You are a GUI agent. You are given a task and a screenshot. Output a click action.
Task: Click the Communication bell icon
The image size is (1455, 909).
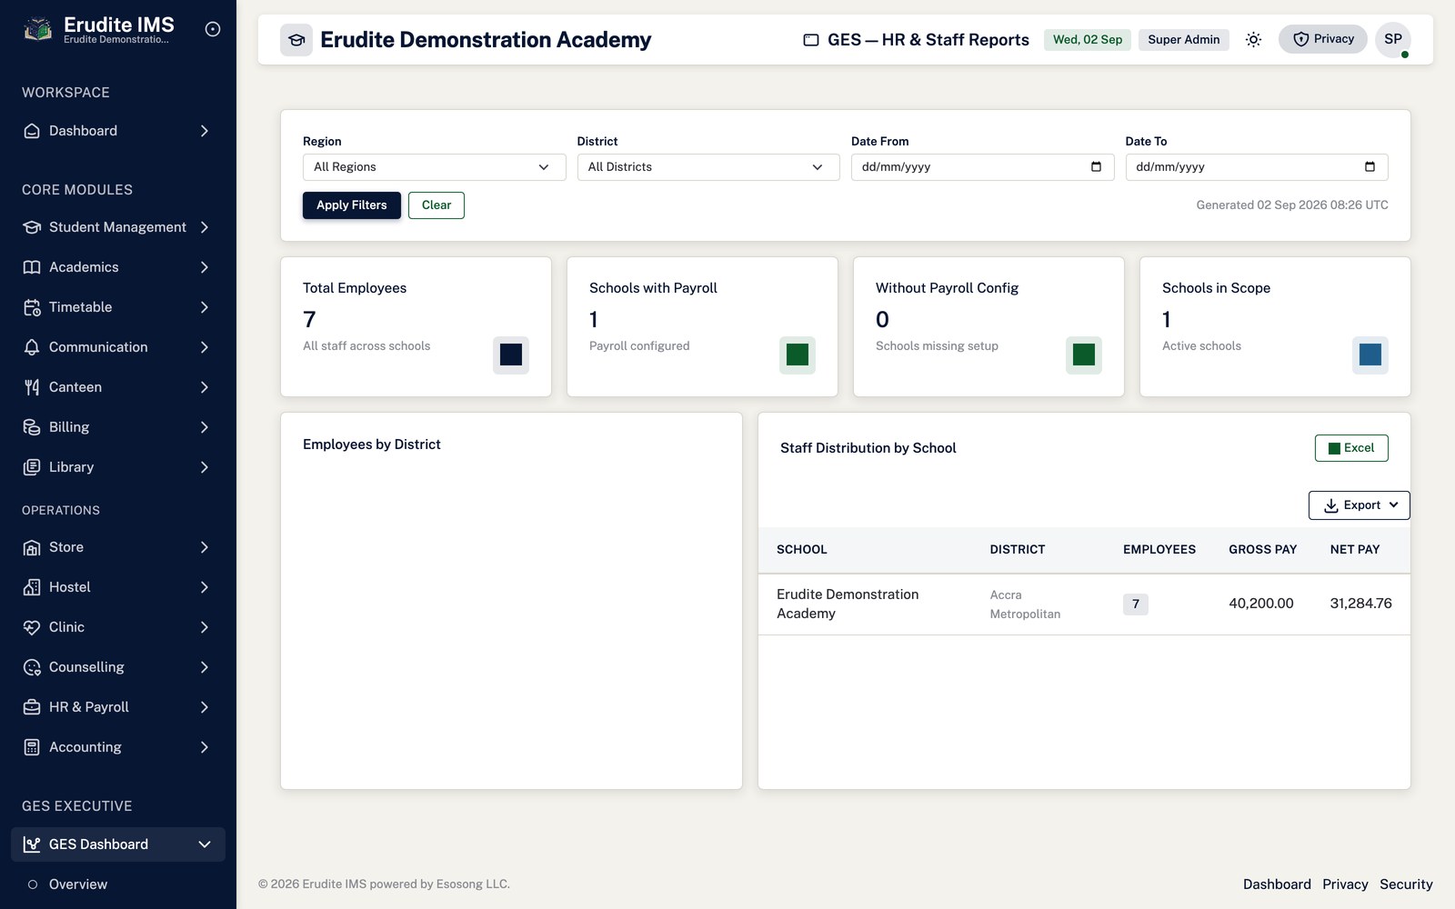pyautogui.click(x=32, y=347)
